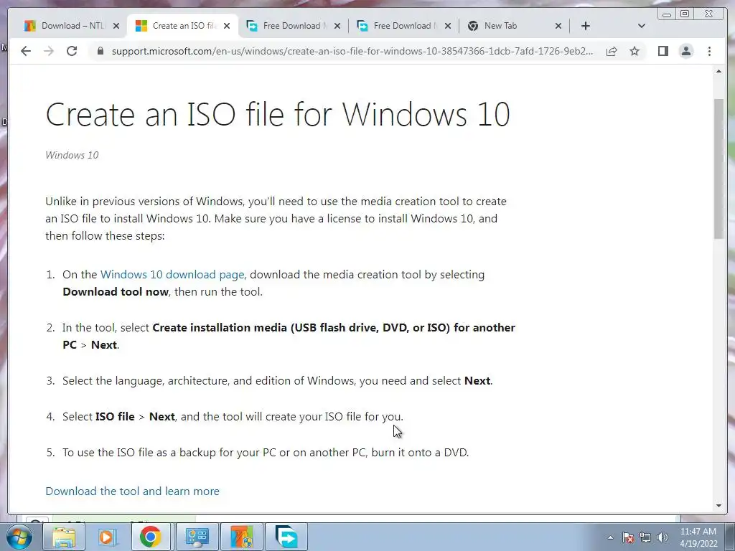
Task: Click the scrollbar down arrow
Action: pos(718,506)
